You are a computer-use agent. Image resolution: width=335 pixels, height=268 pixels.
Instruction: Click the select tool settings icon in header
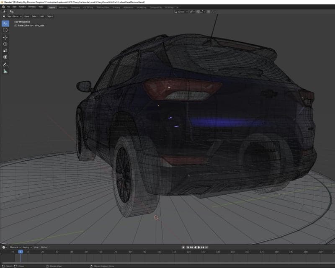click(x=12, y=12)
